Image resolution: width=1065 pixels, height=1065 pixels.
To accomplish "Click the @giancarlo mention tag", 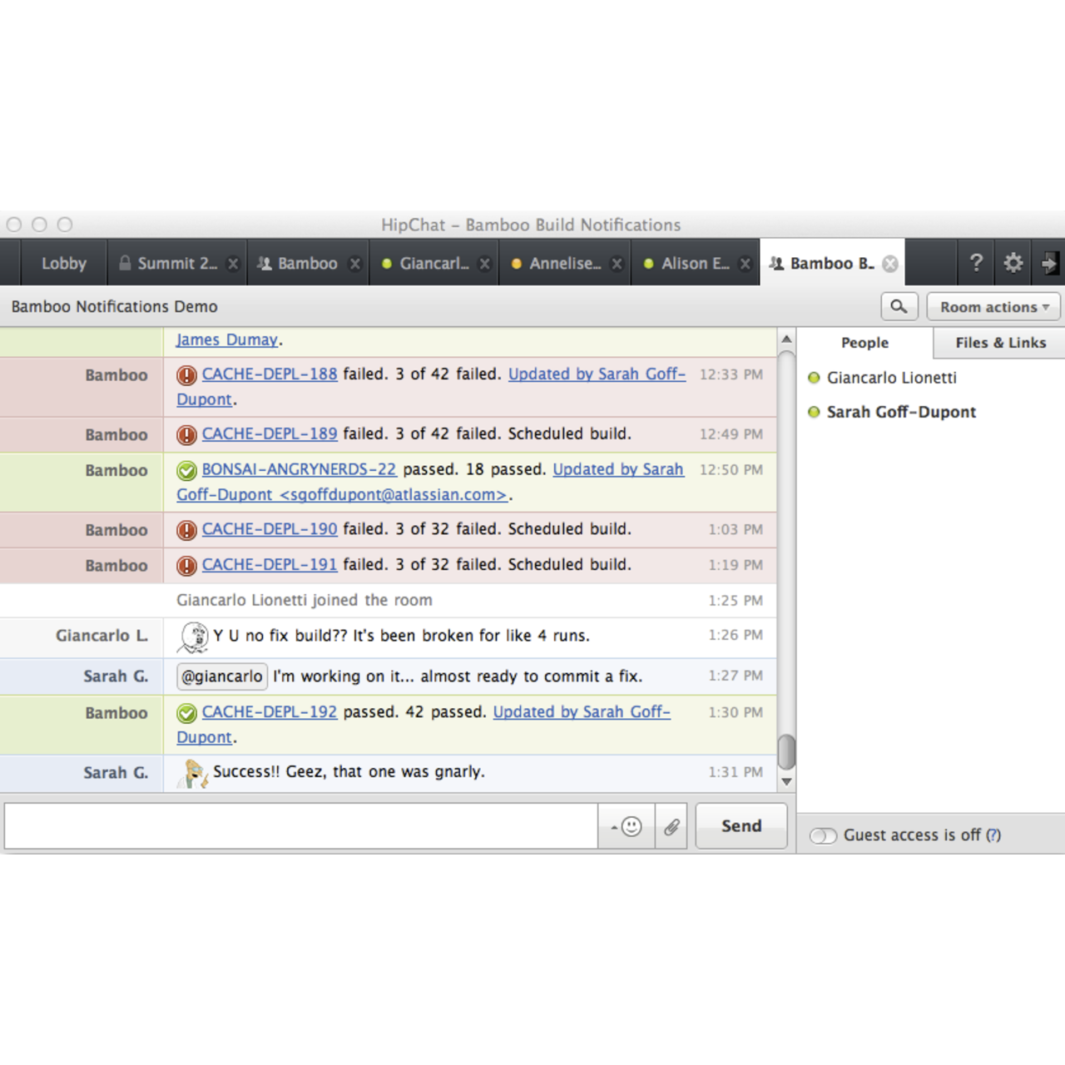I will coord(222,676).
